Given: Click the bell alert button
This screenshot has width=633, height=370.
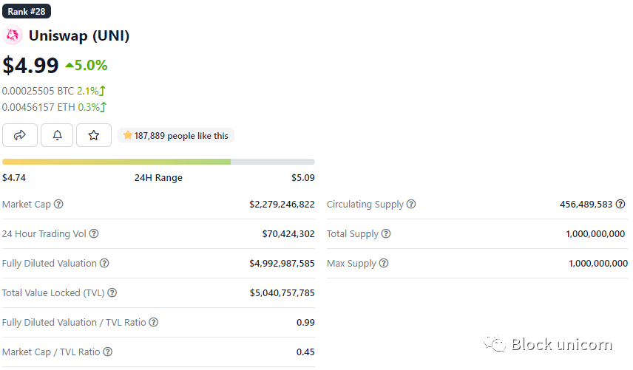Looking at the screenshot, I should (x=57, y=135).
